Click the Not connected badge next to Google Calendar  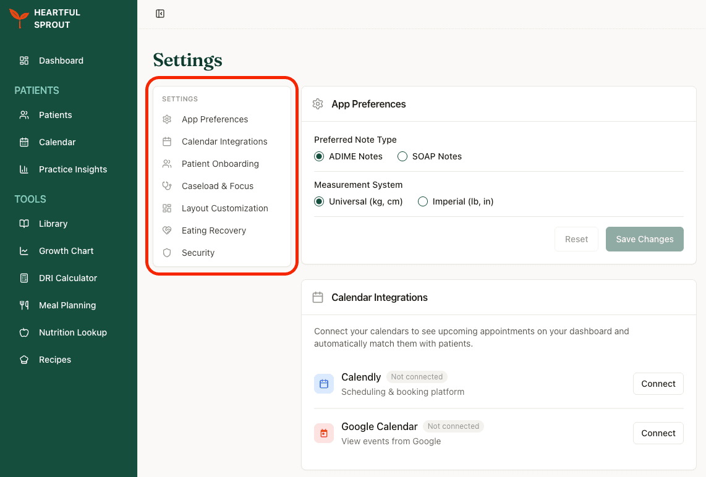453,426
